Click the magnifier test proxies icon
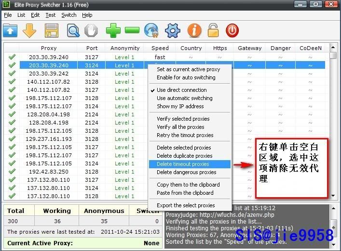The width and height of the screenshot is (341, 251). [x=73, y=31]
